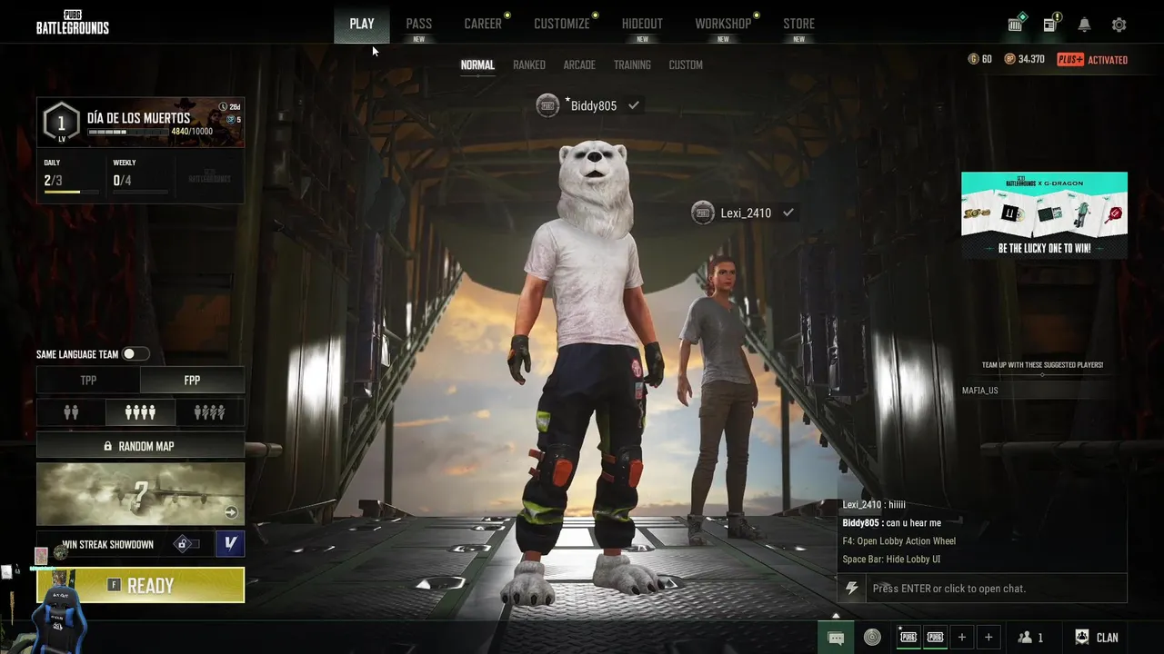1164x654 pixels.
Task: Select second PUBG team slot
Action: point(935,637)
